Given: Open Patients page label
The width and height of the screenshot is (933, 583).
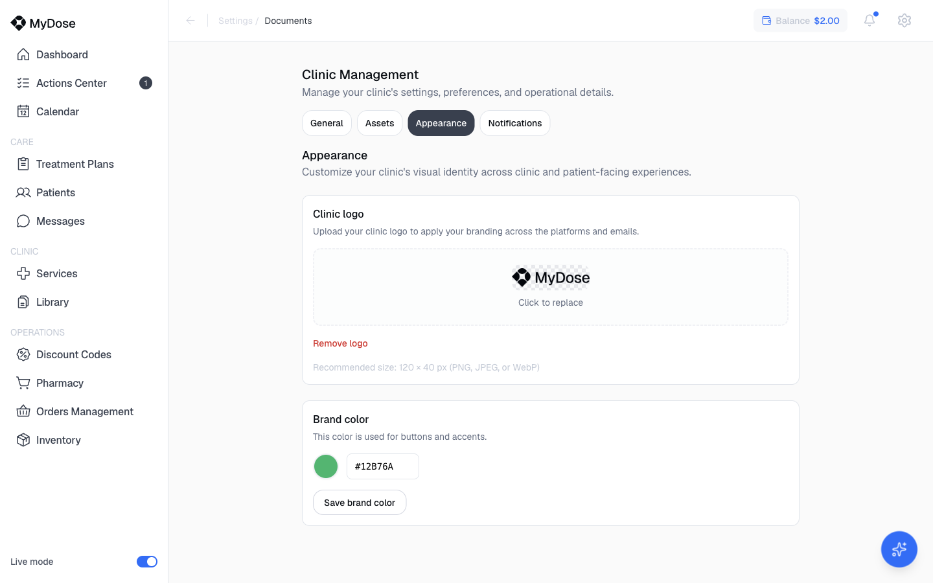Looking at the screenshot, I should click(56, 192).
